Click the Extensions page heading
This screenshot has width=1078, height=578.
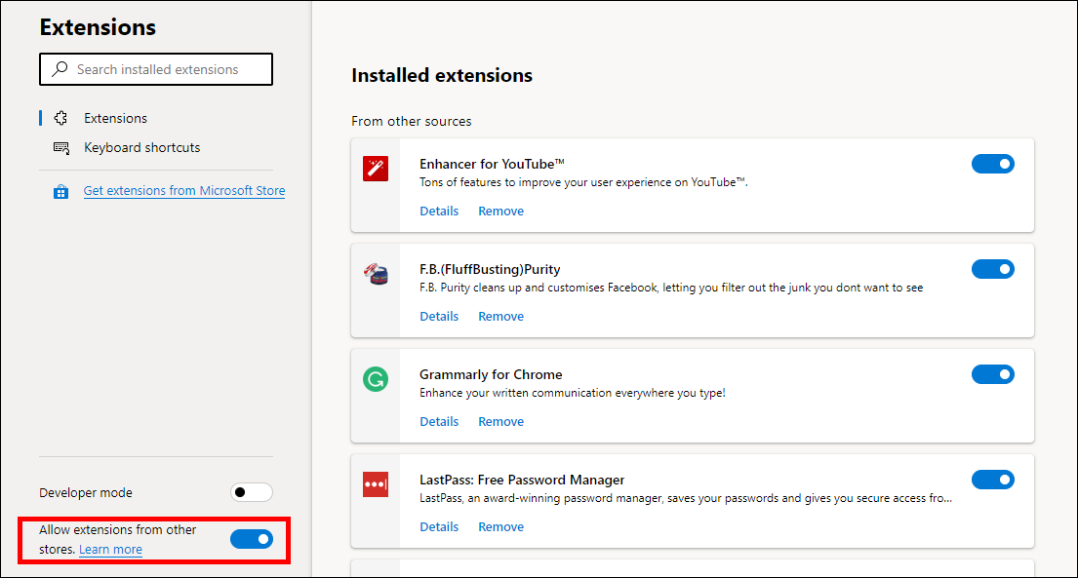tap(98, 26)
